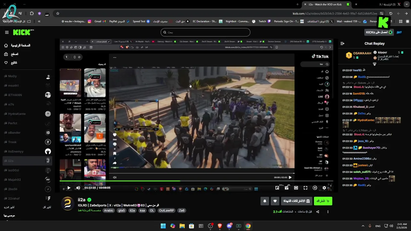Screen dimensions: 411x231
Task: Select Majah92 channel in sidebar
Action: point(27,180)
